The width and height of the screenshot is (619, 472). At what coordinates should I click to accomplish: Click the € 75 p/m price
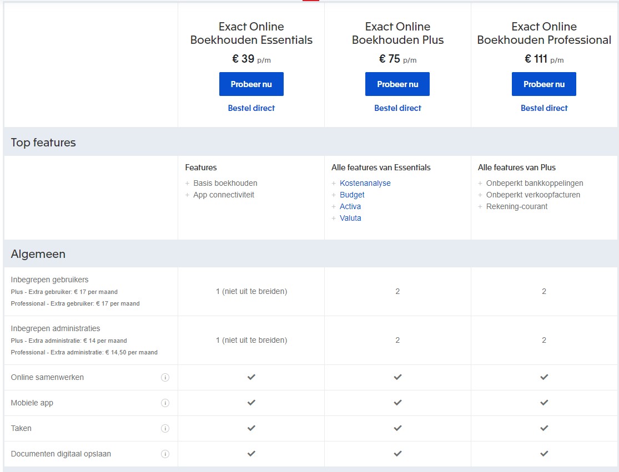click(x=397, y=59)
